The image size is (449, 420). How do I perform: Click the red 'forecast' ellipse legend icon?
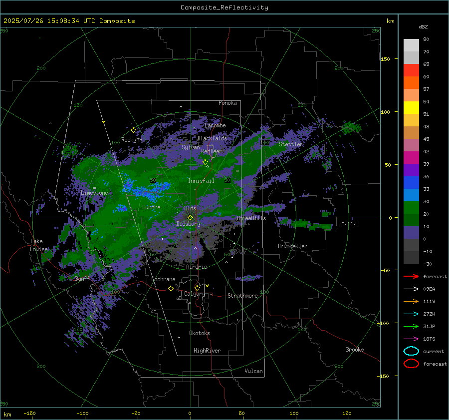411,364
